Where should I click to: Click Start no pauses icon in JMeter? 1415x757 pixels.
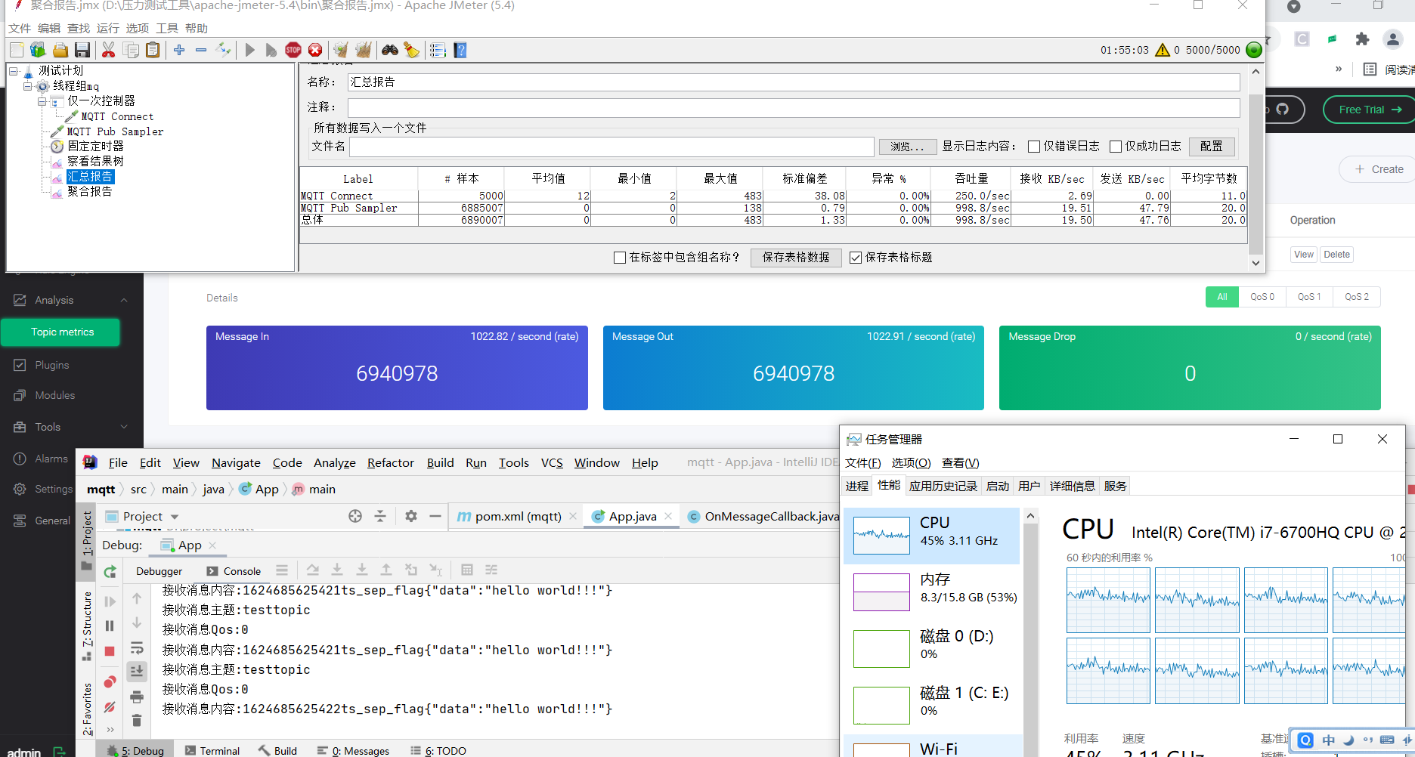point(271,50)
